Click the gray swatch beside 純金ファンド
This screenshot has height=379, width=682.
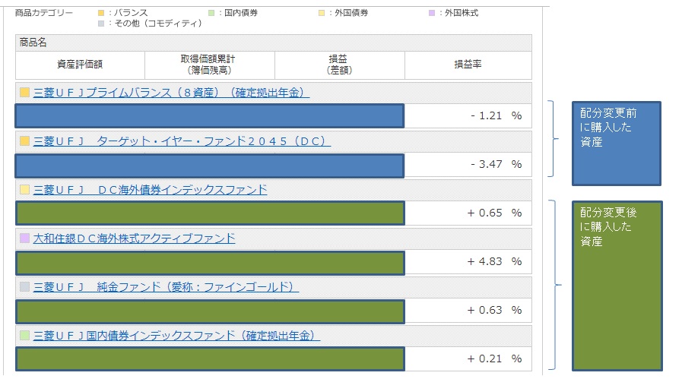tap(25, 287)
